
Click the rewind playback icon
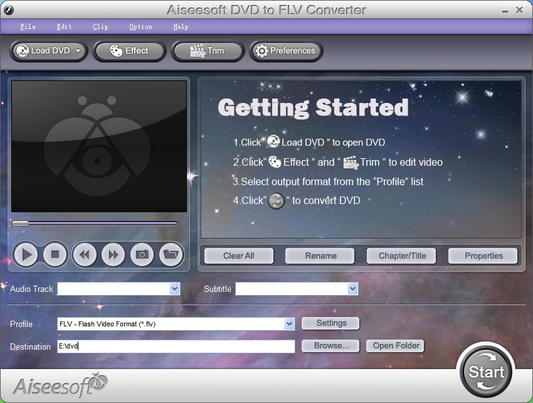point(84,255)
